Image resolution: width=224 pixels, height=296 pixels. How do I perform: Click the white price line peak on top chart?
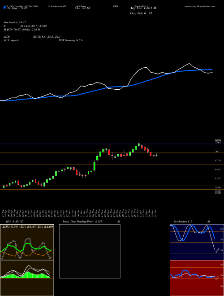pyautogui.click(x=189, y=63)
